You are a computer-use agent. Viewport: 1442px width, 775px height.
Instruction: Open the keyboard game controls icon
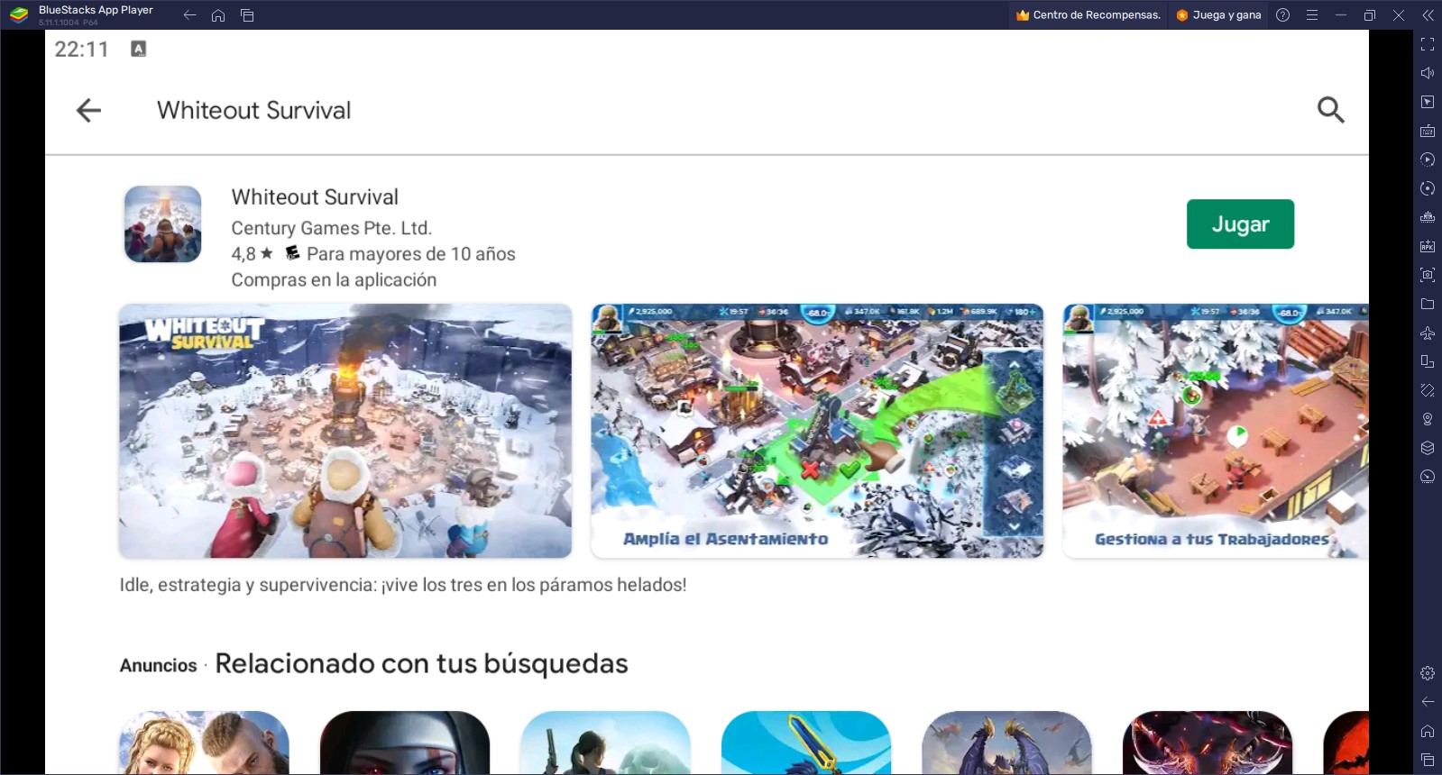pos(1428,131)
